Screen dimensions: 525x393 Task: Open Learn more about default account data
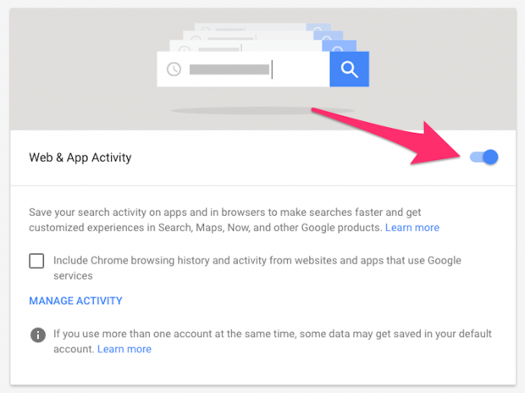tap(124, 349)
